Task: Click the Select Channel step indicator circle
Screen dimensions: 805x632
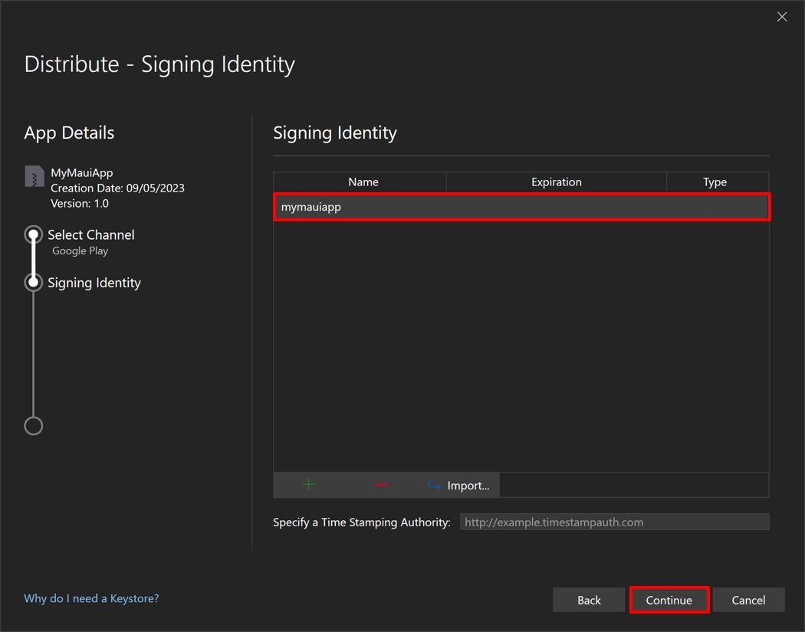Action: click(x=33, y=234)
